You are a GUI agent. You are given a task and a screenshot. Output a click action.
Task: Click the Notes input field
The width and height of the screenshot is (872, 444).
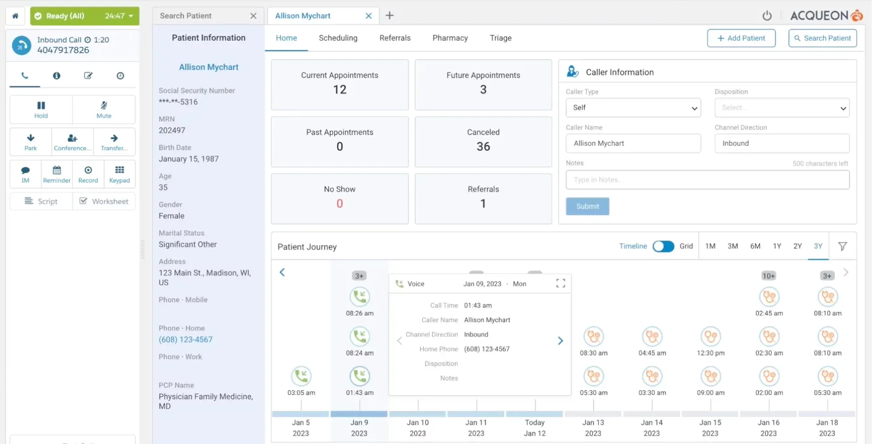pos(707,180)
